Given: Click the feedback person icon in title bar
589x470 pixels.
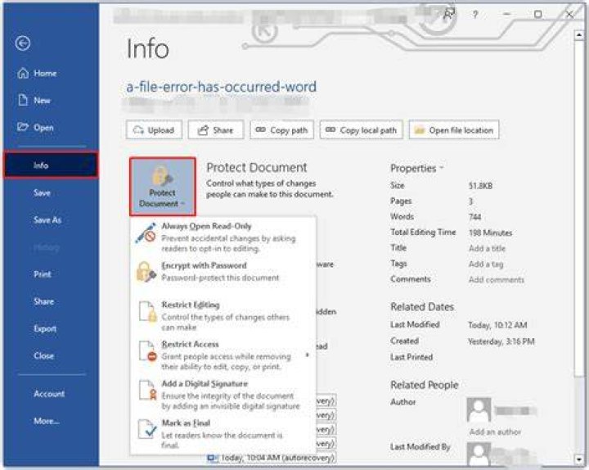Looking at the screenshot, I should pos(448,14).
